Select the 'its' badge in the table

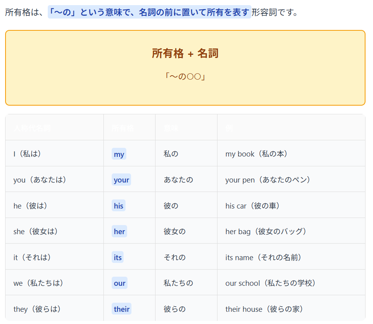(118, 257)
